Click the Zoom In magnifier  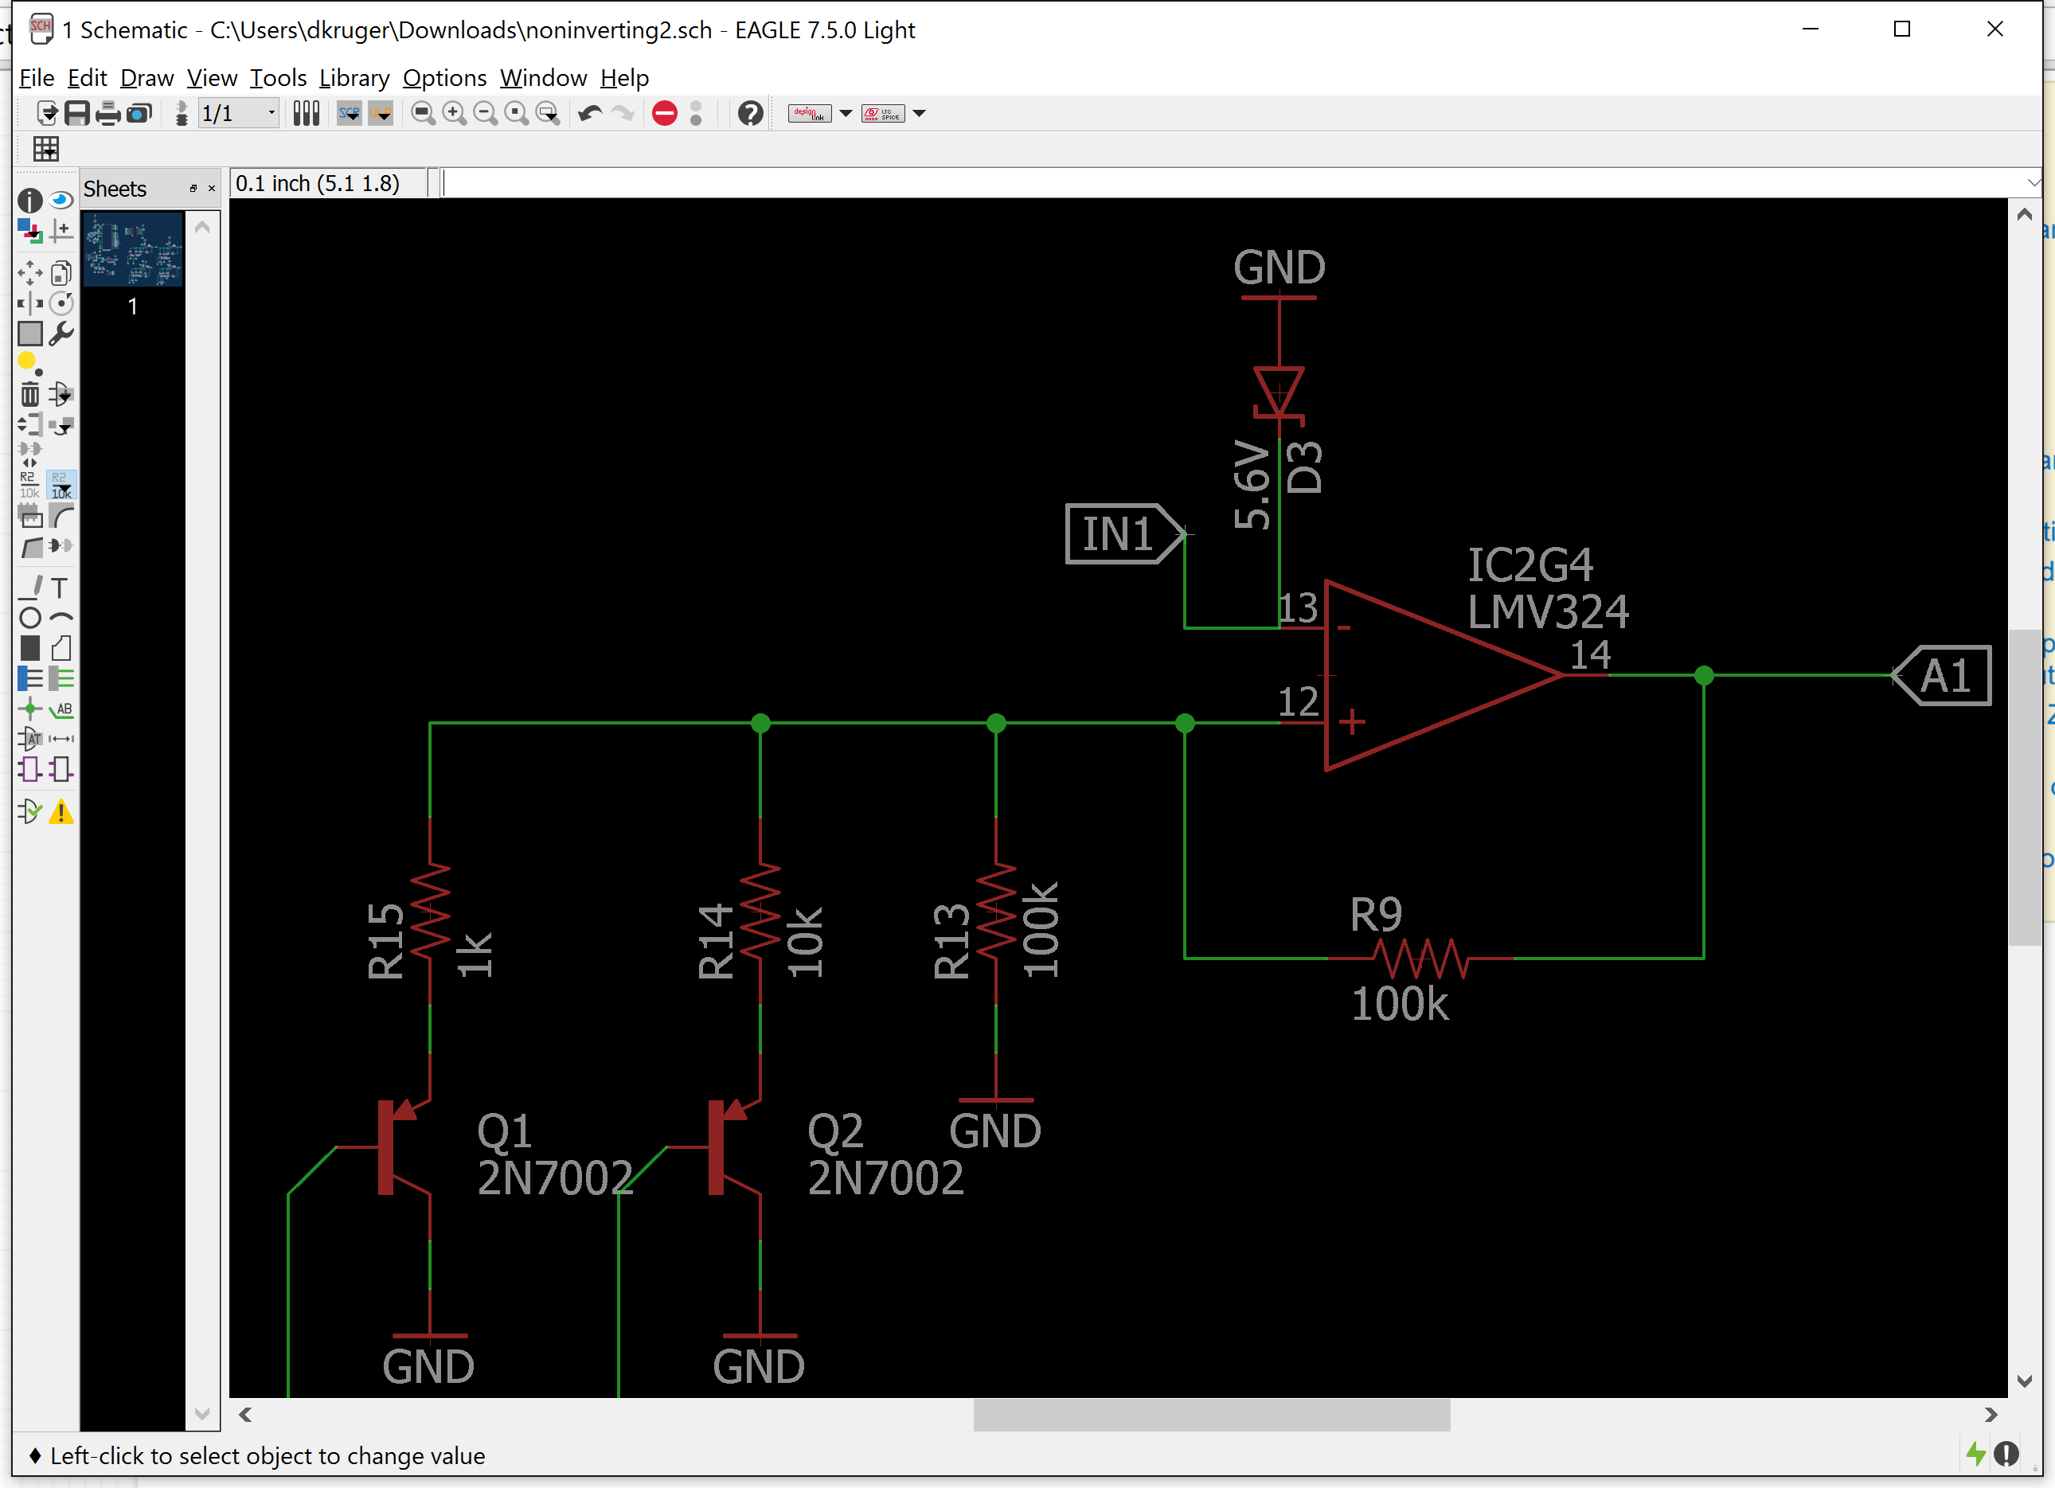click(454, 113)
